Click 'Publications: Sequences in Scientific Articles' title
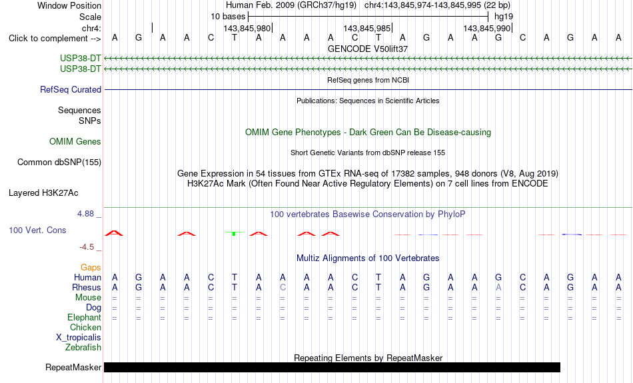Image resolution: width=633 pixels, height=383 pixels. click(x=368, y=101)
